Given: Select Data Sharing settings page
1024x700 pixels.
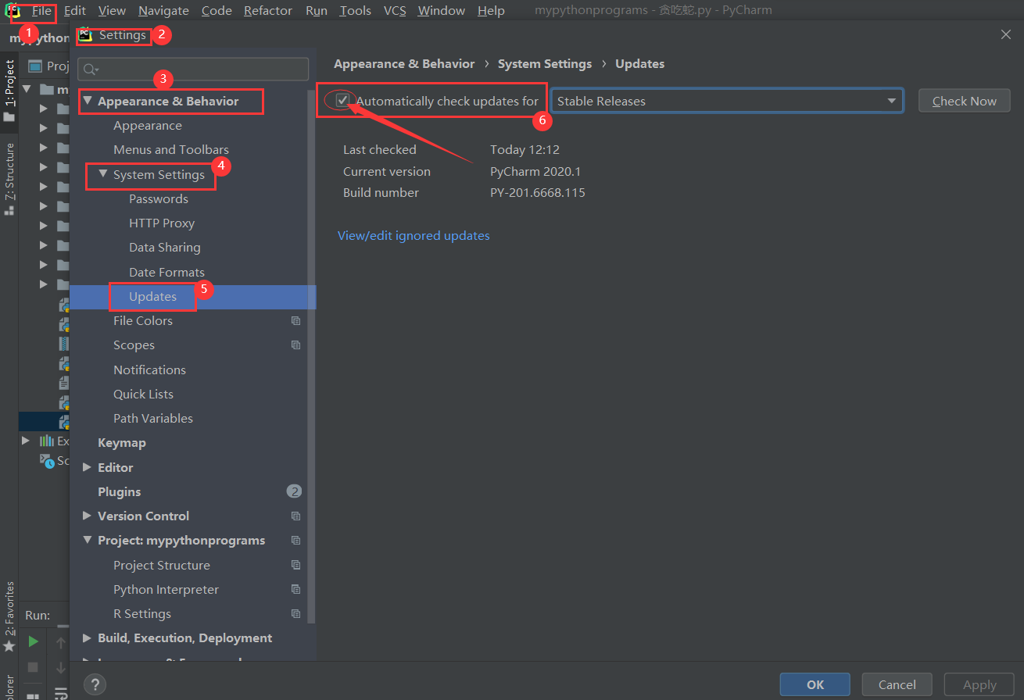Looking at the screenshot, I should coord(165,248).
